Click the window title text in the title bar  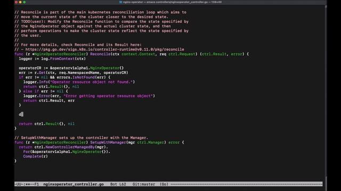pyautogui.click(x=172, y=2)
